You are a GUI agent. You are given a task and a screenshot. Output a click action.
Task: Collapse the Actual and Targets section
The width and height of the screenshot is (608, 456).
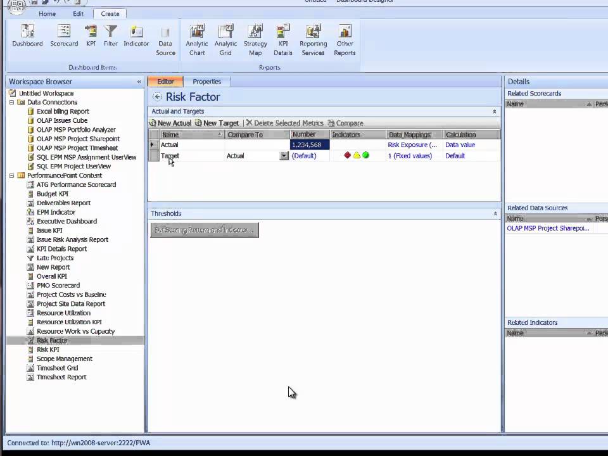495,111
